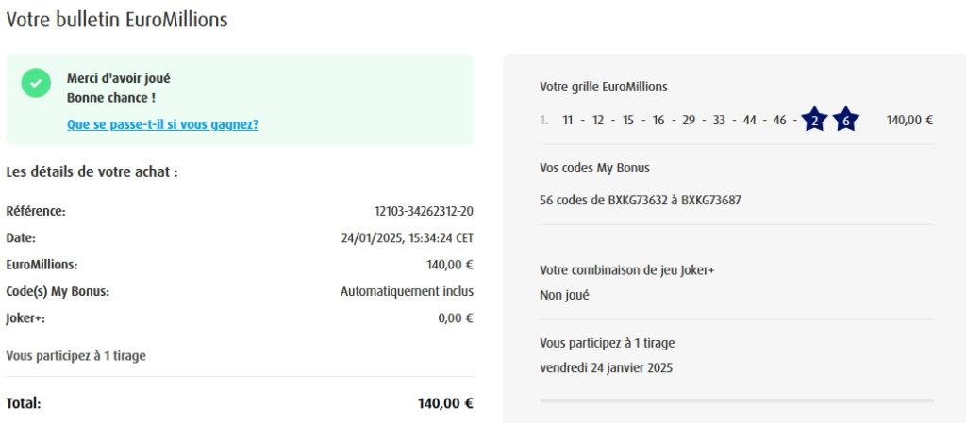This screenshot has width=966, height=423.
Task: Click the grid number 46
Action: point(779,120)
